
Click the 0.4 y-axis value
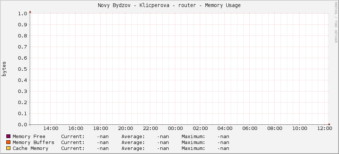pos(22,80)
